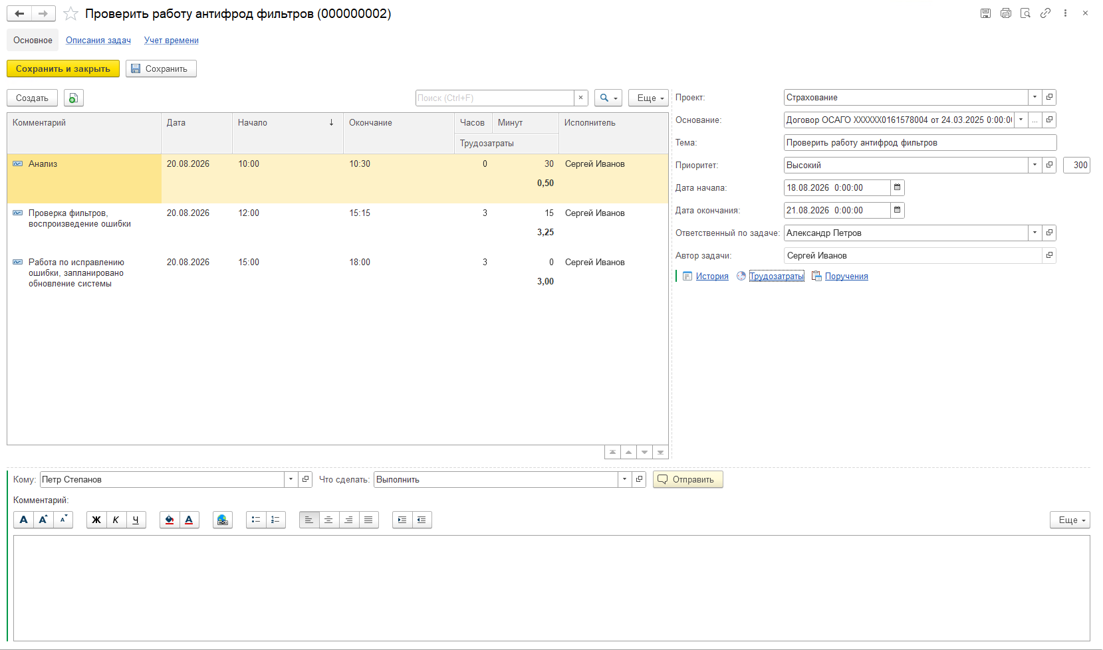This screenshot has width=1103, height=650.
Task: Choose the font color (red A)
Action: [189, 520]
